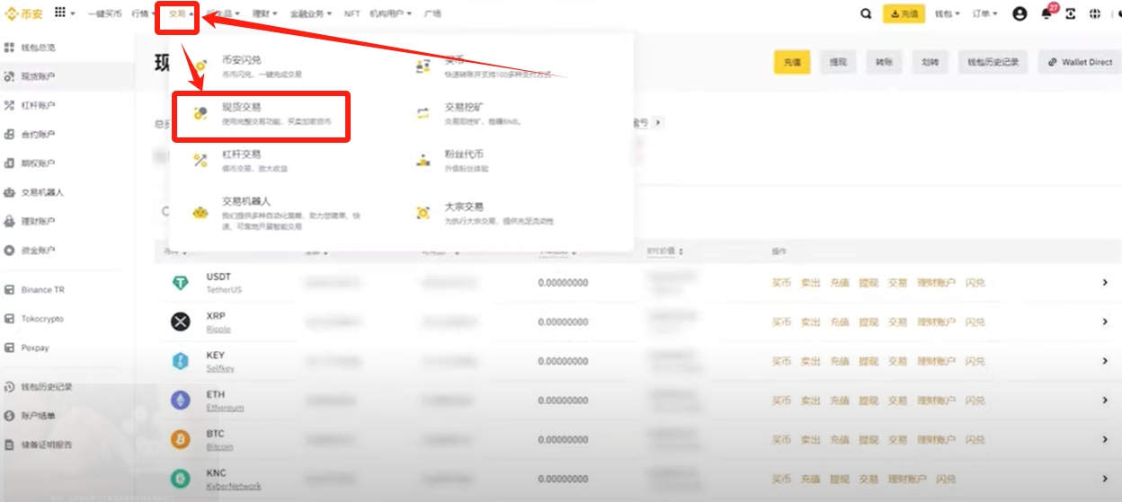Click the Binance logo in the header
1122x502 pixels.
coord(24,13)
